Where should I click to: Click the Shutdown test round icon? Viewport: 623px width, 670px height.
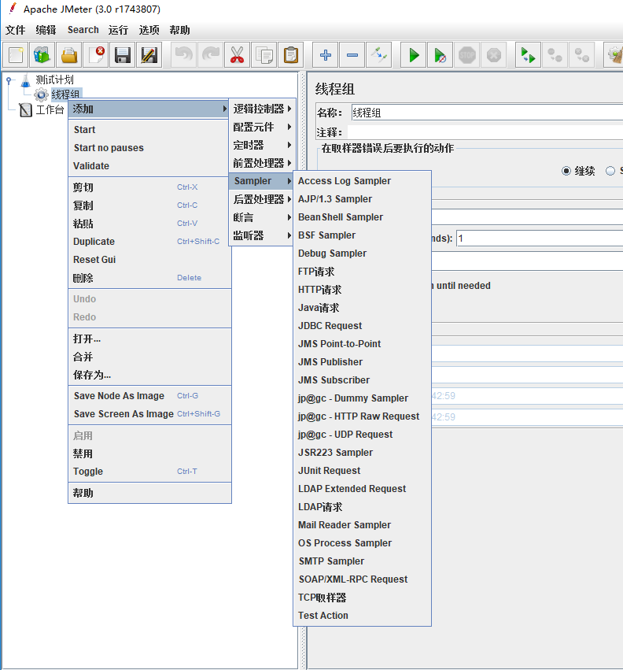494,55
